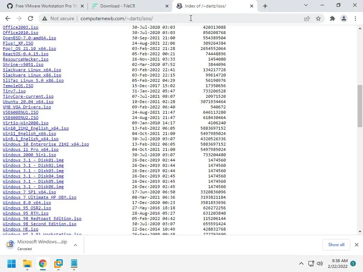
Task: Click the Windows_2000_5in1.iso link
Action: (x=29, y=155)
